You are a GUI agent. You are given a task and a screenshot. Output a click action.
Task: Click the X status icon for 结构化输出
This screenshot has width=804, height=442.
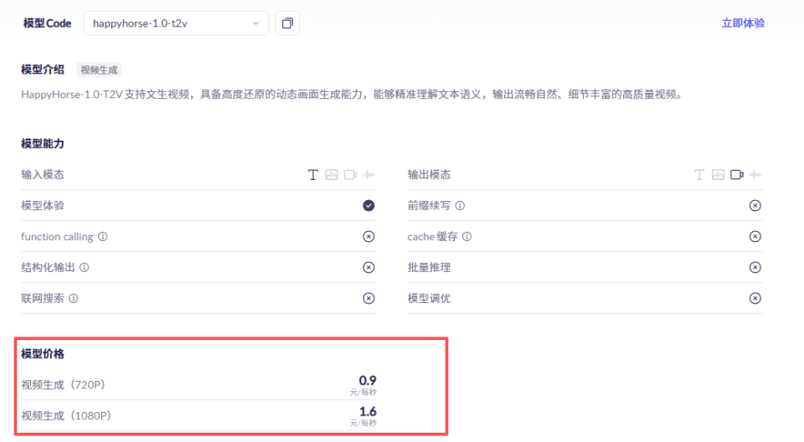pos(368,267)
